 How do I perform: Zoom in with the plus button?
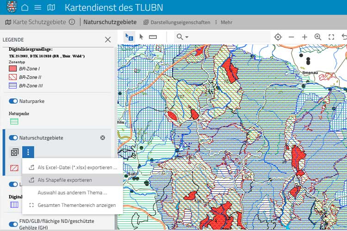304,37
